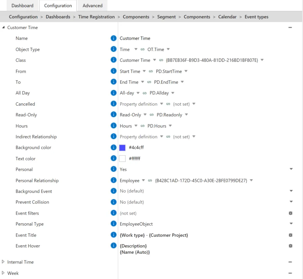Open the Personal Yes dropdown
This screenshot has height=279, width=303.
[291, 169]
